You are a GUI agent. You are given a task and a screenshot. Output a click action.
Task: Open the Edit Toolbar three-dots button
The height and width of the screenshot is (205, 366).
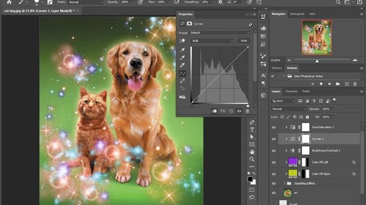pyautogui.click(x=252, y=167)
